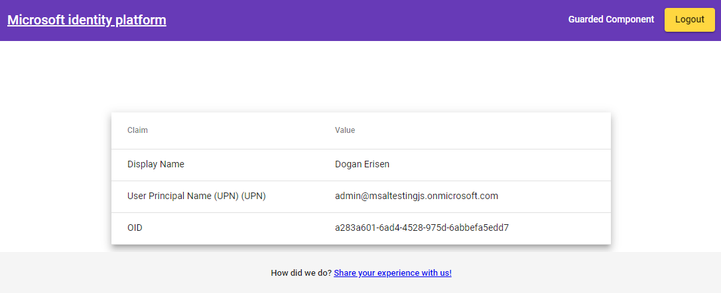721x293 pixels.
Task: Select the Claim column header
Action: [x=137, y=130]
